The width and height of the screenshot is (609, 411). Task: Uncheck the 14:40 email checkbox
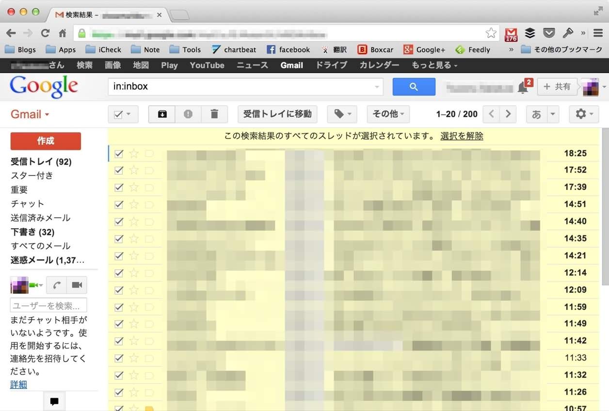tap(119, 221)
